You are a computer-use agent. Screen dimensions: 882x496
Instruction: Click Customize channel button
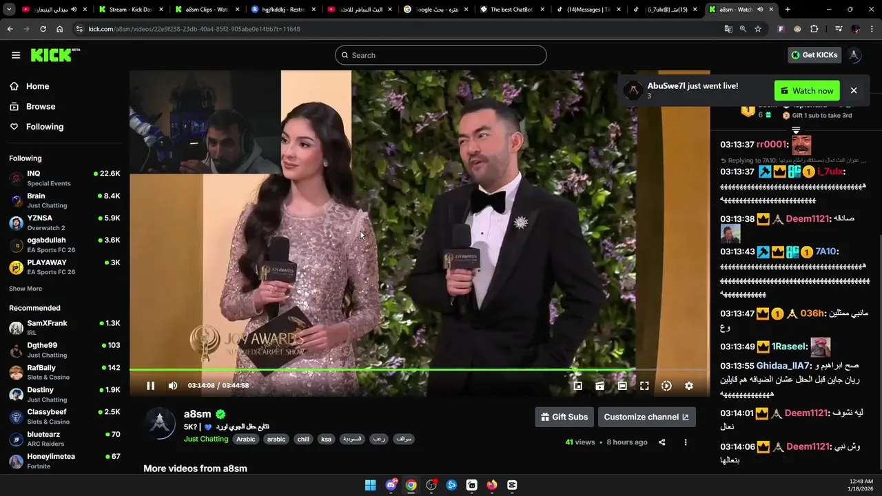click(x=646, y=417)
